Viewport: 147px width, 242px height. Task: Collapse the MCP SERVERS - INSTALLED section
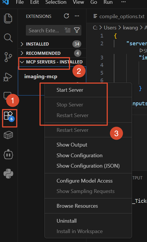(52, 62)
